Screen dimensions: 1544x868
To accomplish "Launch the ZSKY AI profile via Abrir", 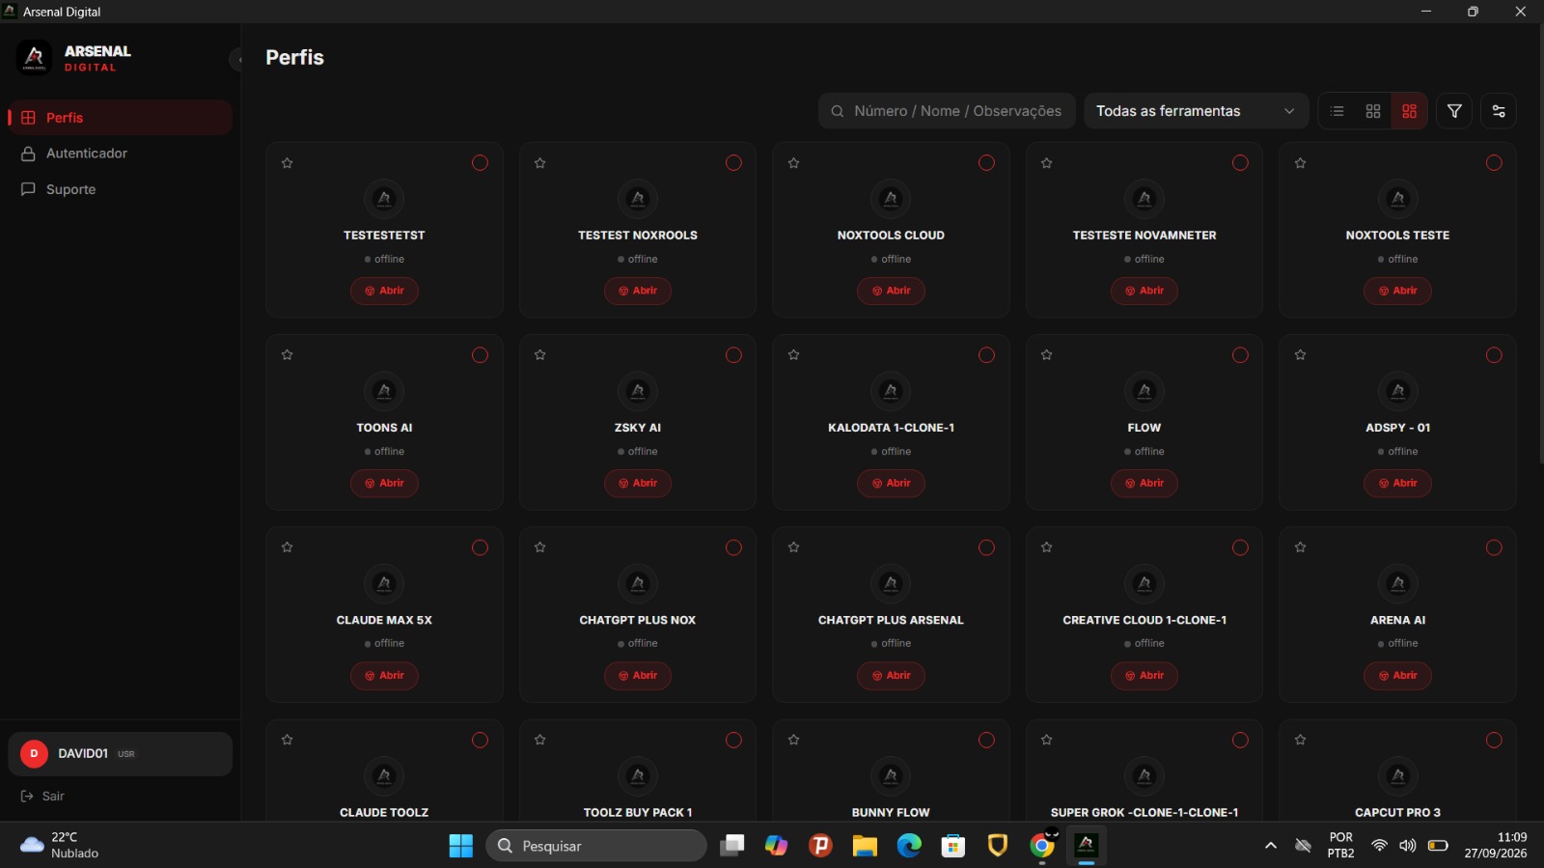I will click(x=638, y=483).
